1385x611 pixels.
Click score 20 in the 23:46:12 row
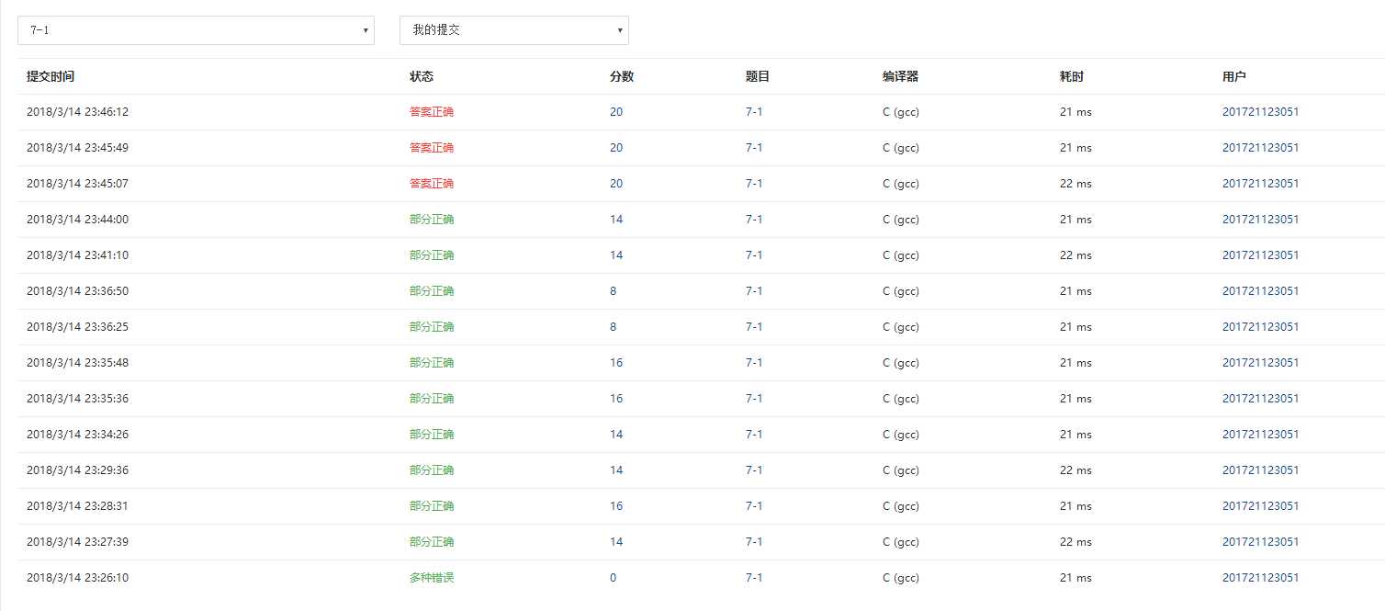click(616, 112)
